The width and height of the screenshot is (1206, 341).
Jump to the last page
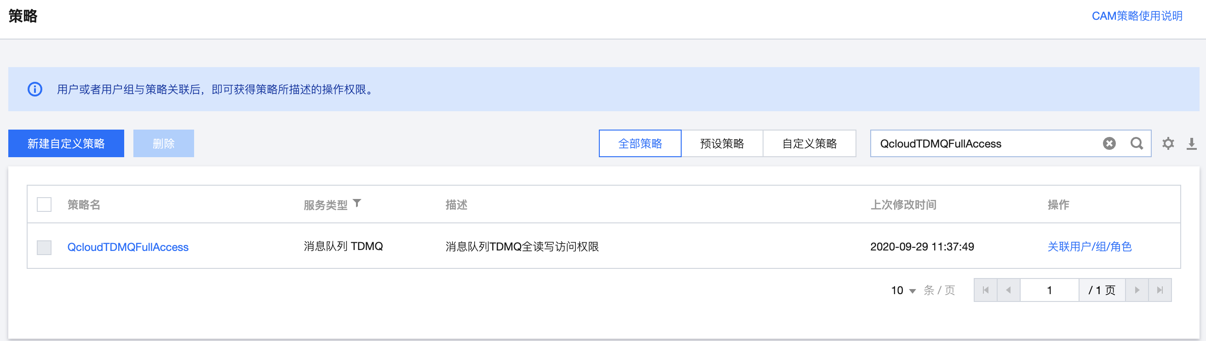click(1159, 290)
